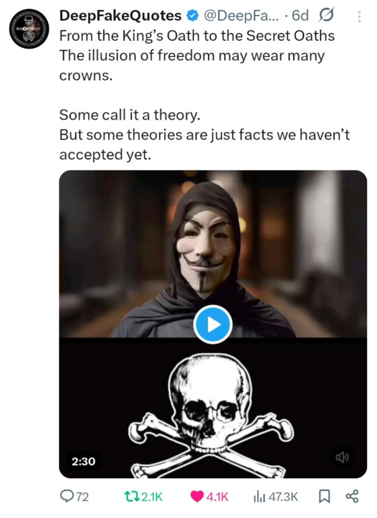Click the 47.3K views count
The height and width of the screenshot is (518, 377).
[x=283, y=497]
